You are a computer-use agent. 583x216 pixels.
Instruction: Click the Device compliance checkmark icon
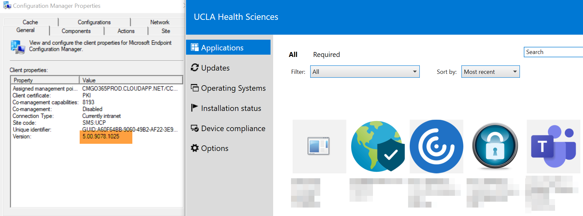click(195, 128)
